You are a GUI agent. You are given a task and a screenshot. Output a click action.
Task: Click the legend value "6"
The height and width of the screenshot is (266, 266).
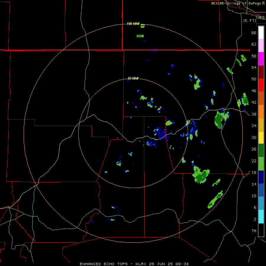click(255, 207)
